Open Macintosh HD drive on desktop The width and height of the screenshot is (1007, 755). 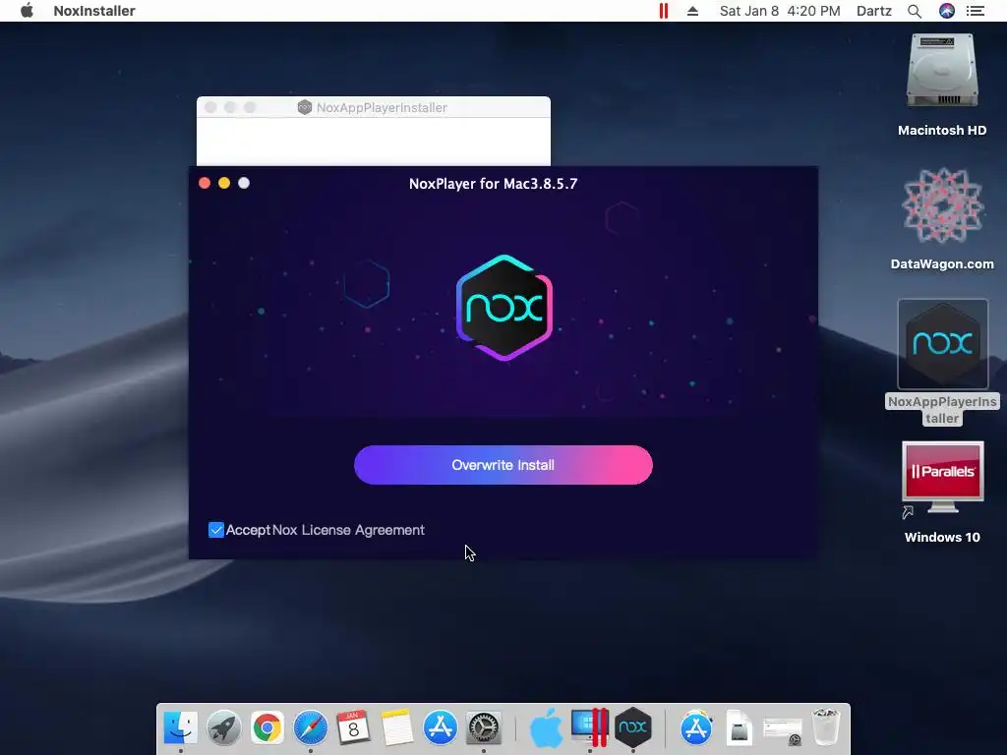coord(941,86)
